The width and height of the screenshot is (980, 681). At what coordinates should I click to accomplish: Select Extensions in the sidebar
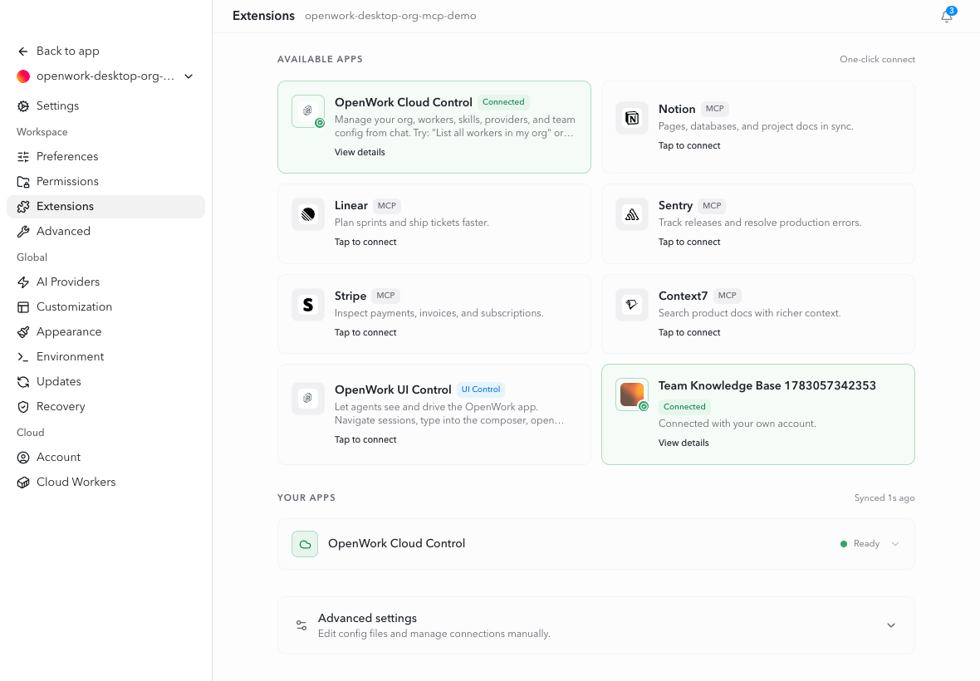tap(105, 207)
